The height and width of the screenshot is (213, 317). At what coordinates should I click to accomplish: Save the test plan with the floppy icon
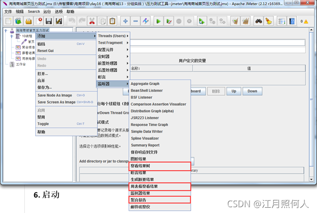point(49,21)
